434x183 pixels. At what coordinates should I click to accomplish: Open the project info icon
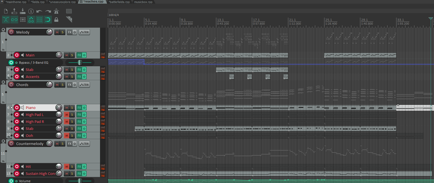click(31, 11)
